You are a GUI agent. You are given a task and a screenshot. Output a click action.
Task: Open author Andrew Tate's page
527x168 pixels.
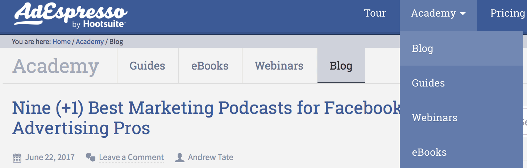pos(211,158)
